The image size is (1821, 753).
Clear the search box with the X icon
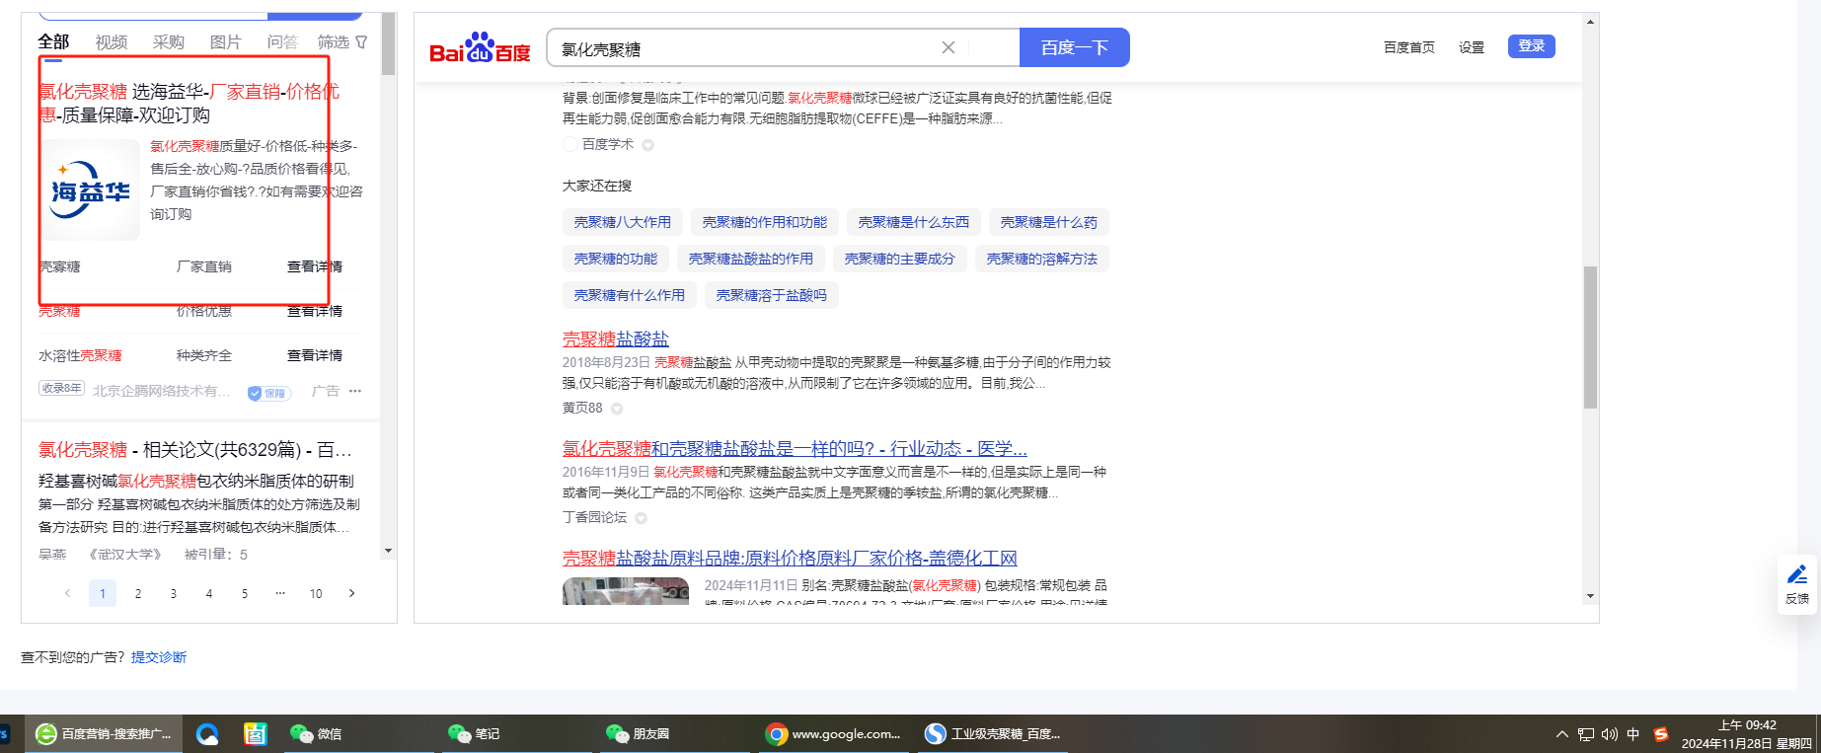pyautogui.click(x=948, y=47)
